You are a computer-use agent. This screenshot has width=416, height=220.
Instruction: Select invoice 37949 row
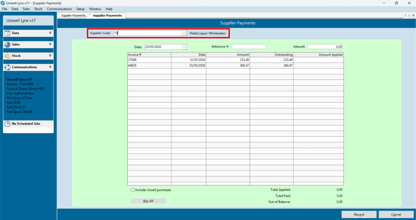[235, 60]
